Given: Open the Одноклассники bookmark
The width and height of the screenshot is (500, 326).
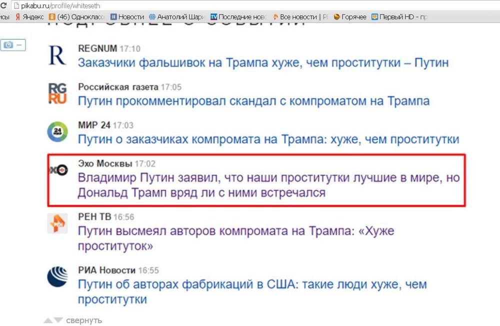Looking at the screenshot, I should tap(76, 17).
